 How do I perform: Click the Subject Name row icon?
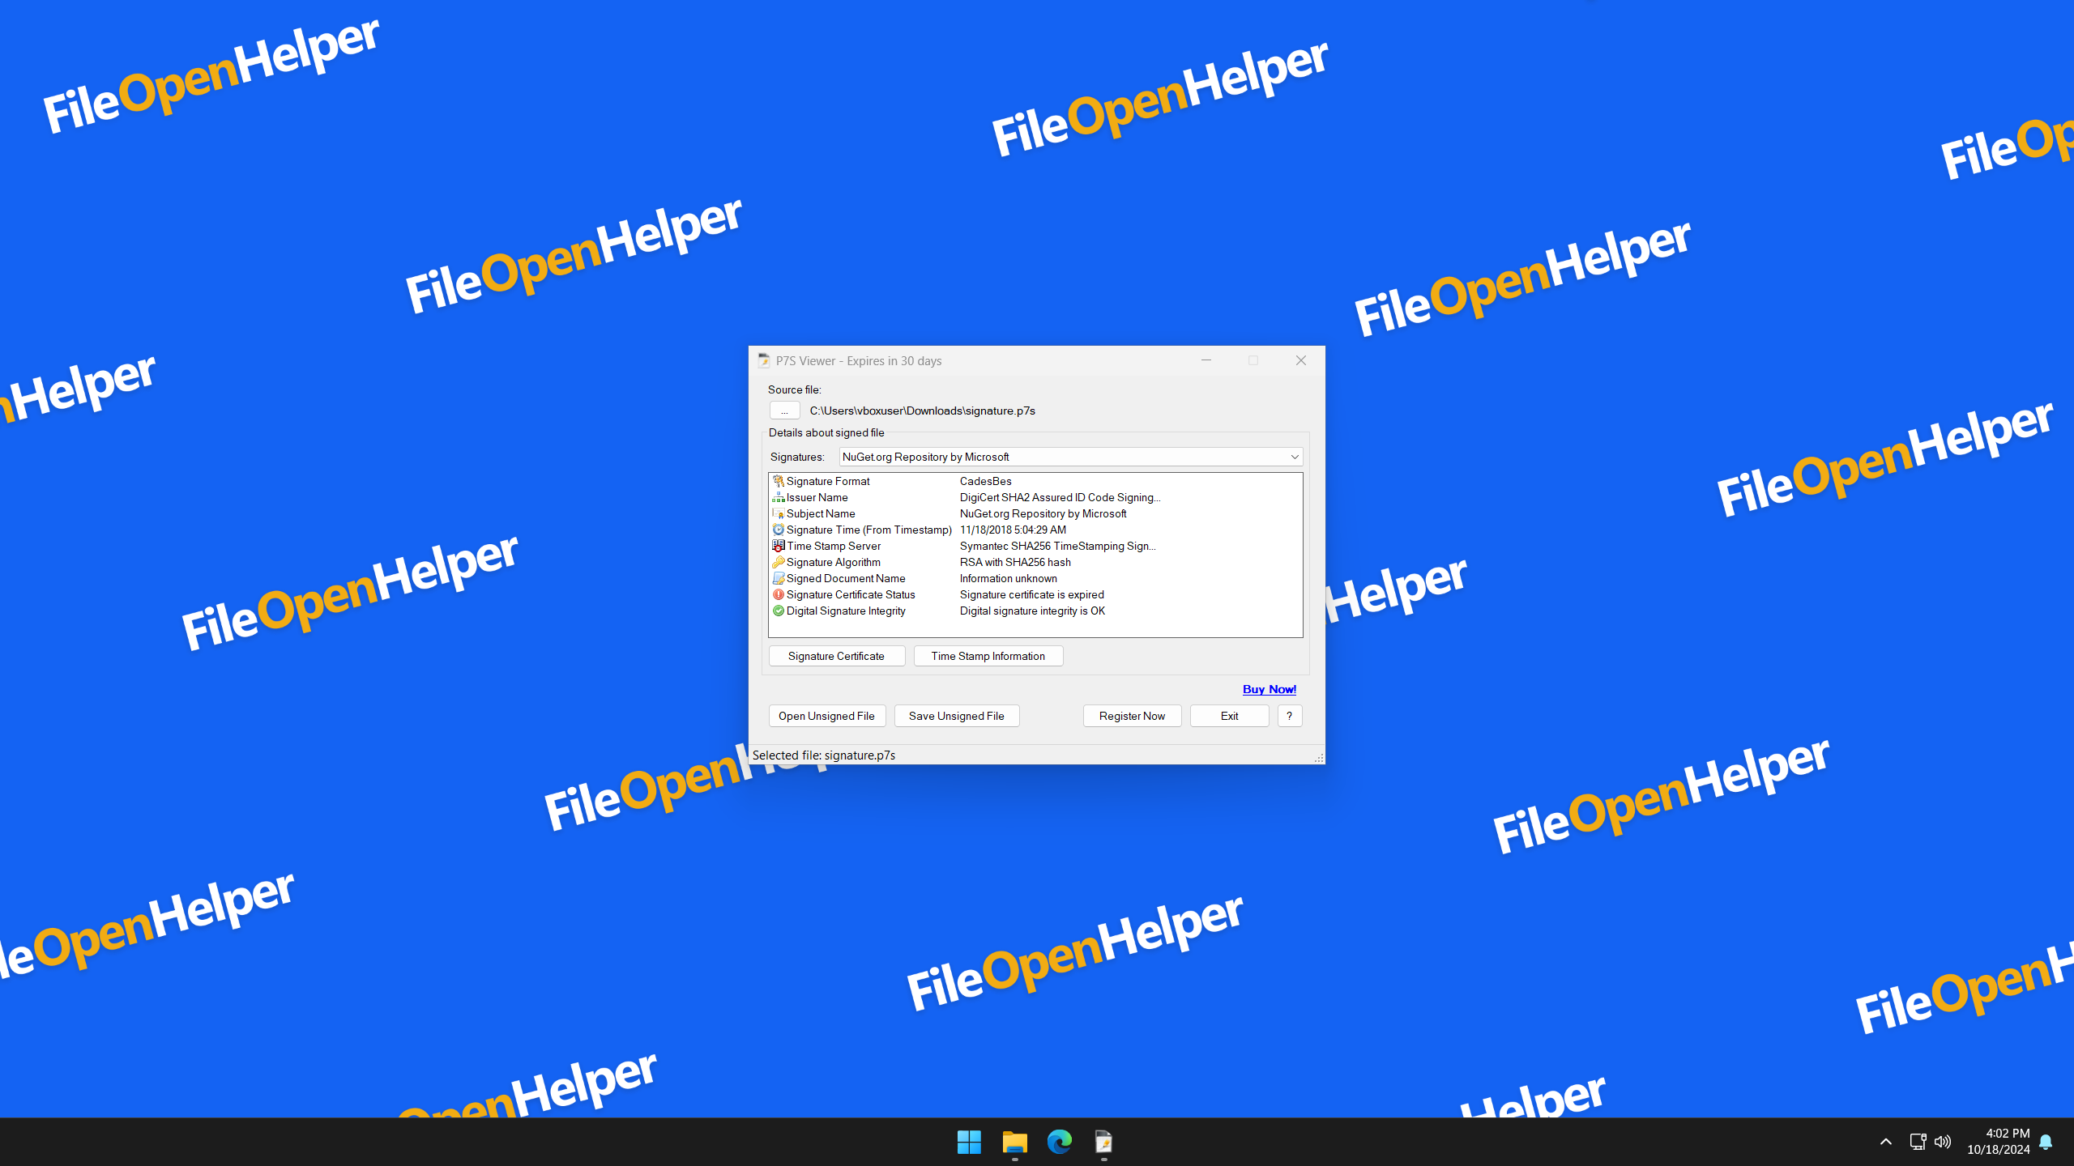[778, 513]
